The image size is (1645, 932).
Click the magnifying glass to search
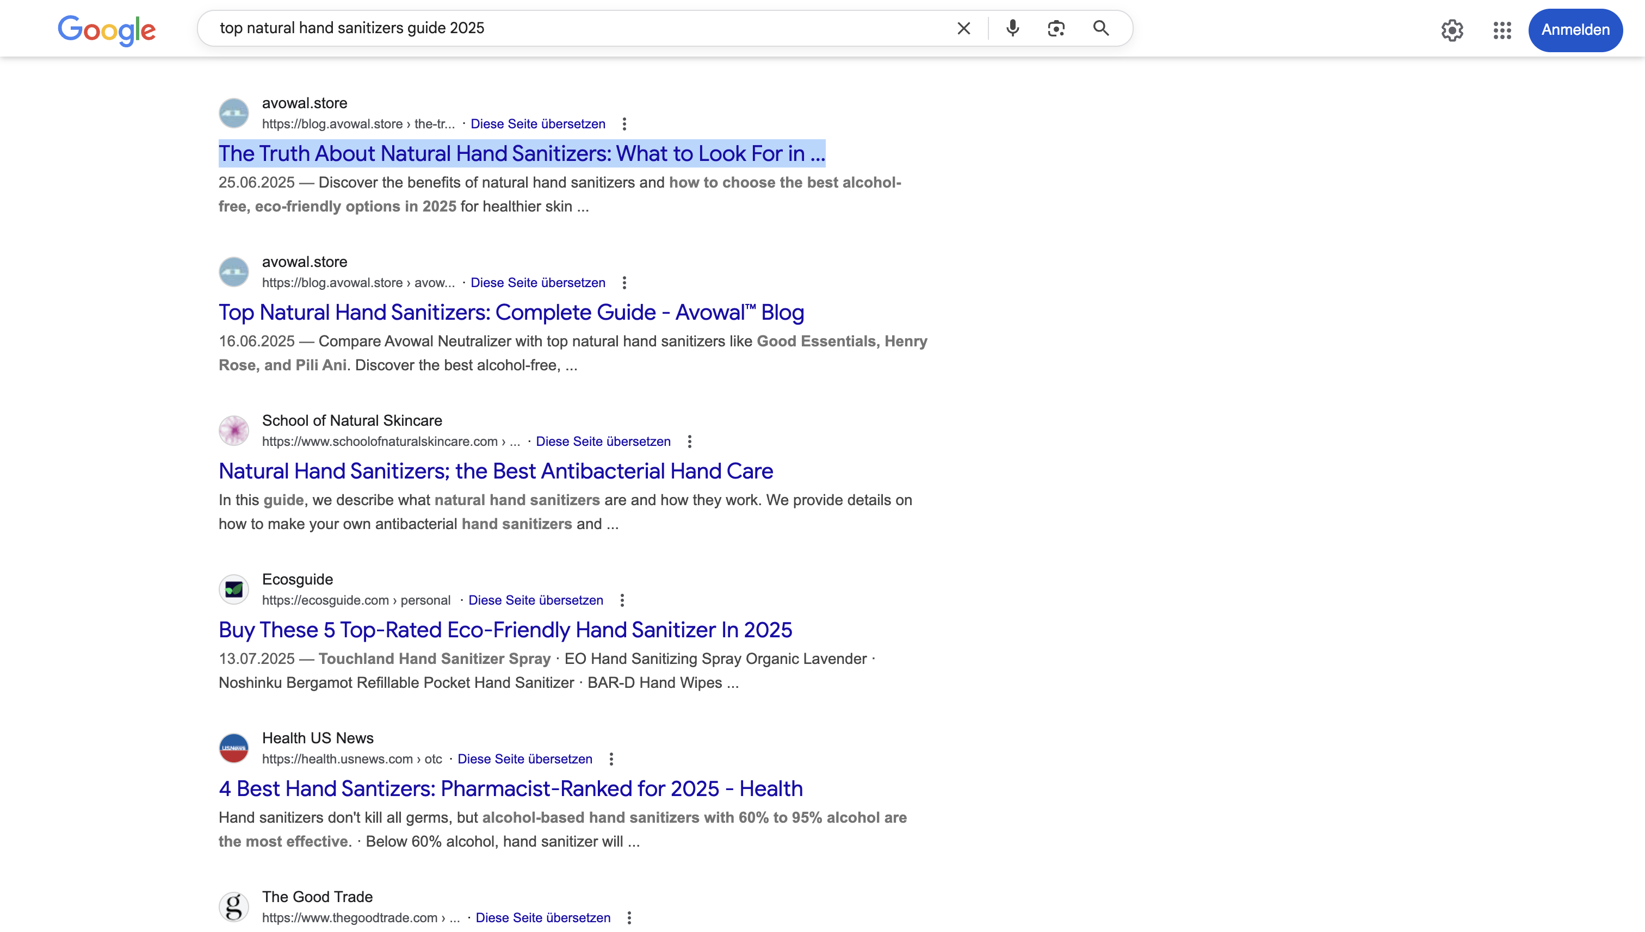(1102, 28)
